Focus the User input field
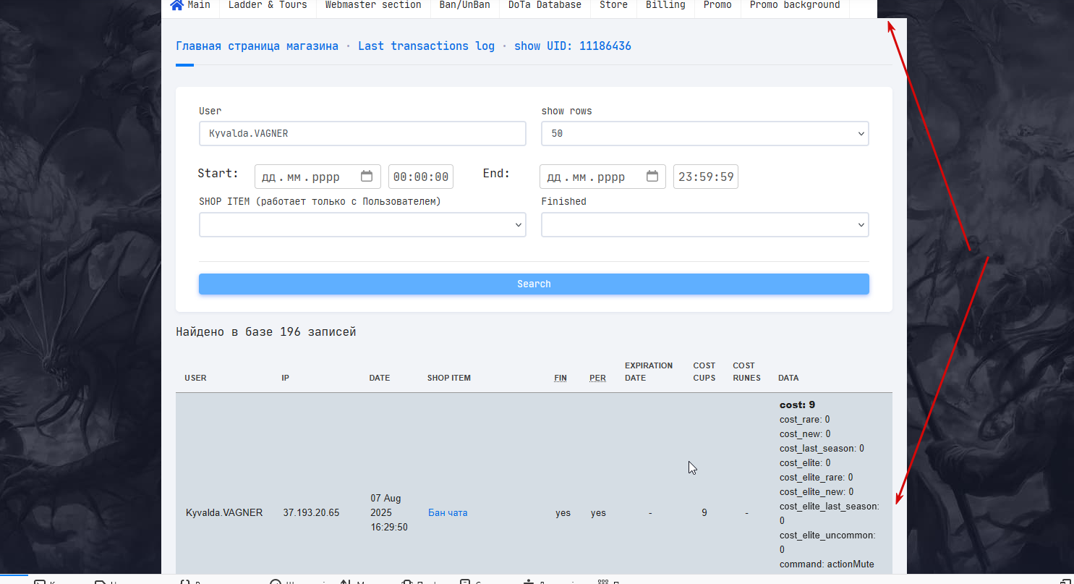 pyautogui.click(x=362, y=134)
